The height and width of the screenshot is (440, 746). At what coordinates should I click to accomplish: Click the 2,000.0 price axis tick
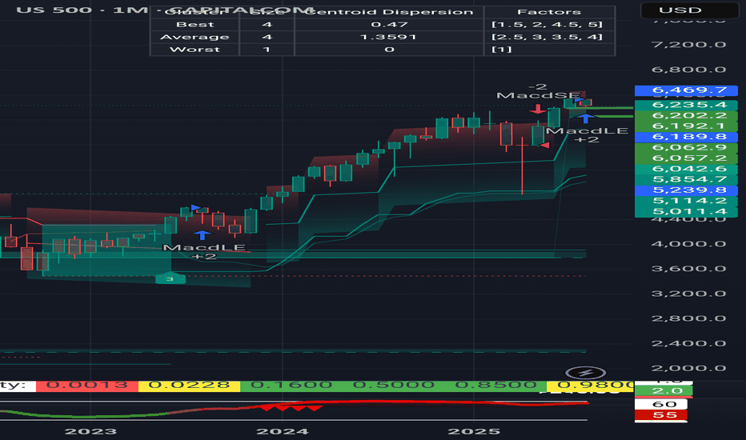click(x=688, y=368)
